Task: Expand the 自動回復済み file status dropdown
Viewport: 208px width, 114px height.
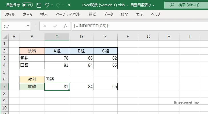Action: [x=154, y=5]
